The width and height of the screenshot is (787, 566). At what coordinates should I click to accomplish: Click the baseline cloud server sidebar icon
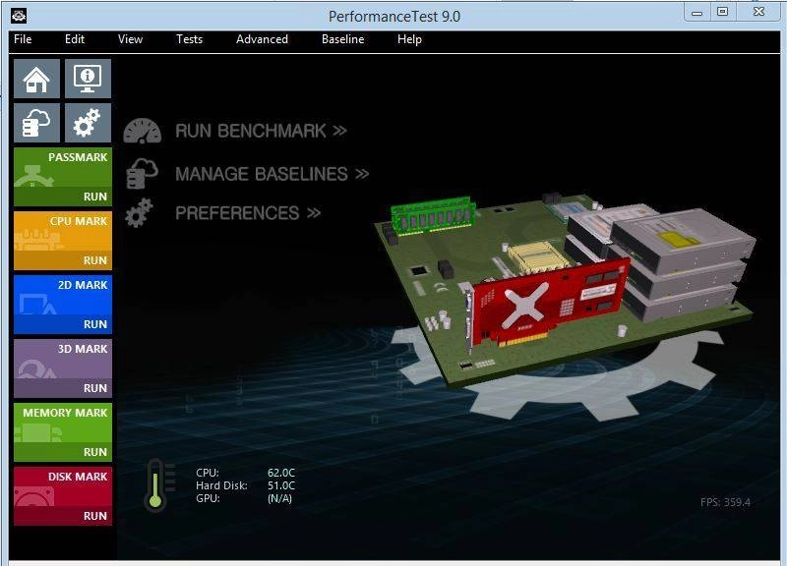click(x=36, y=124)
